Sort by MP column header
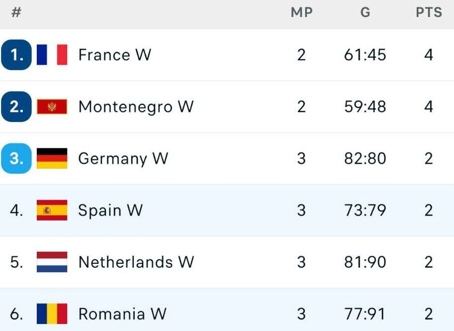The height and width of the screenshot is (331, 454). (x=302, y=13)
